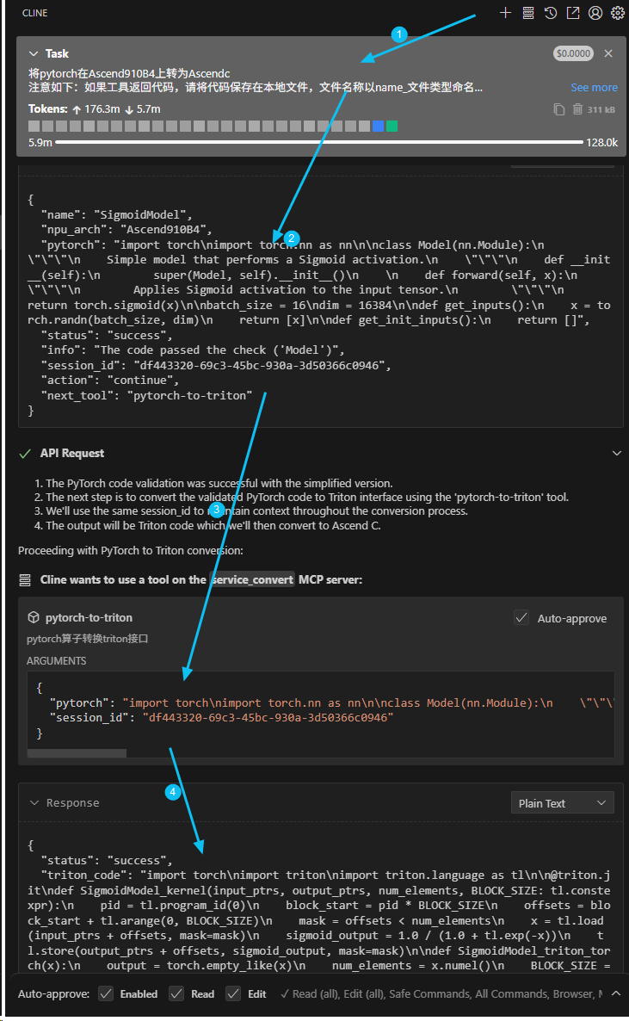This screenshot has height=1021, width=629.
Task: Open Cline settings gear icon
Action: click(x=617, y=13)
